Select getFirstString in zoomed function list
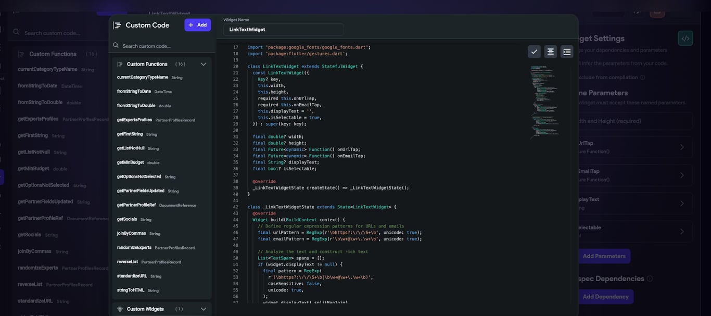The height and width of the screenshot is (316, 711). [x=130, y=134]
